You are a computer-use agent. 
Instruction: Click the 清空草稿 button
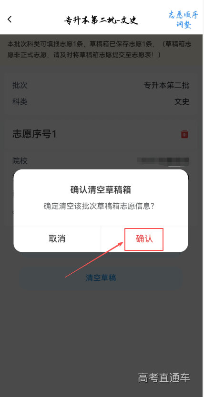(x=101, y=278)
